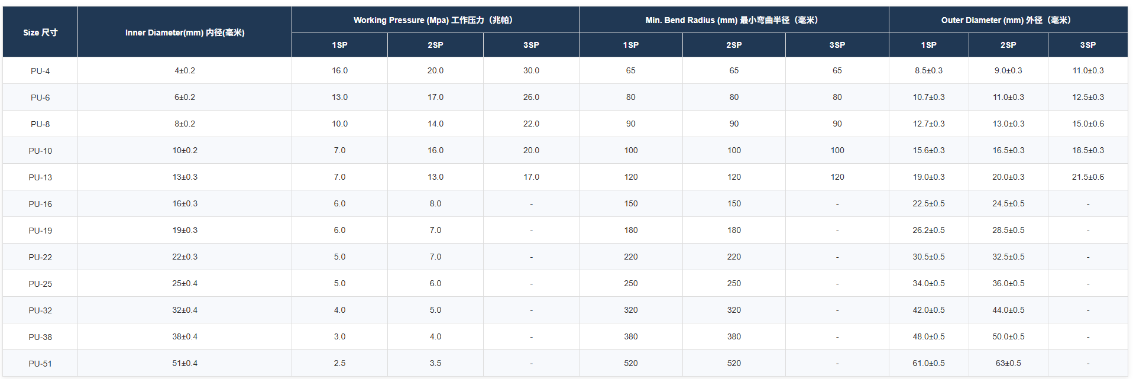Select the 1SP header under Working Pressure
Viewport: 1133px width, 379px height.
pos(339,45)
